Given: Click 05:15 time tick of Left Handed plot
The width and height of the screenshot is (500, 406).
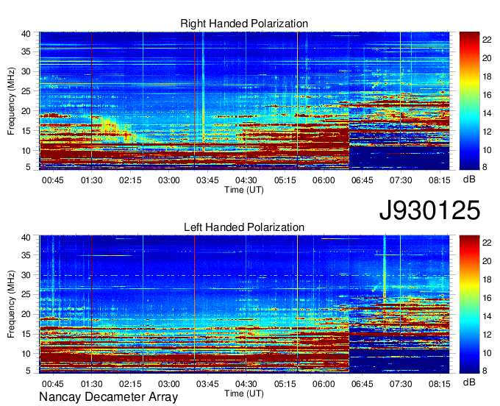Looking at the screenshot, I should coord(285,384).
